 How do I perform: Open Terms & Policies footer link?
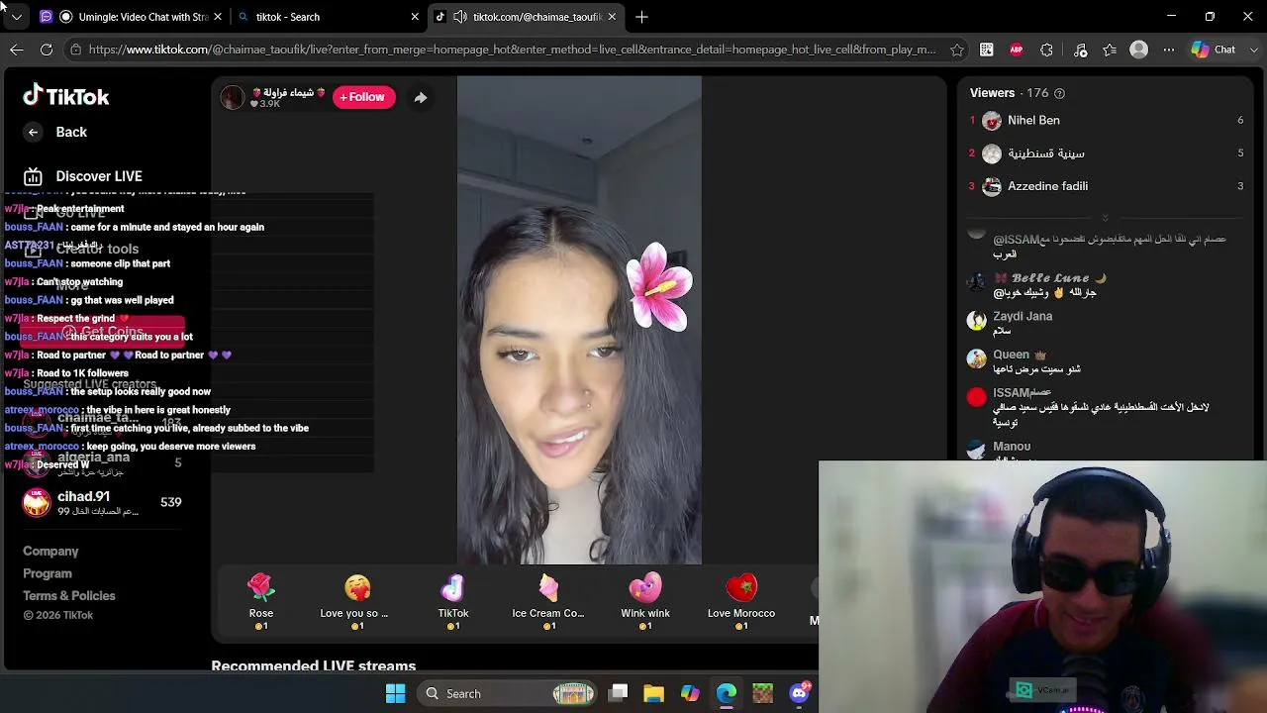click(69, 596)
